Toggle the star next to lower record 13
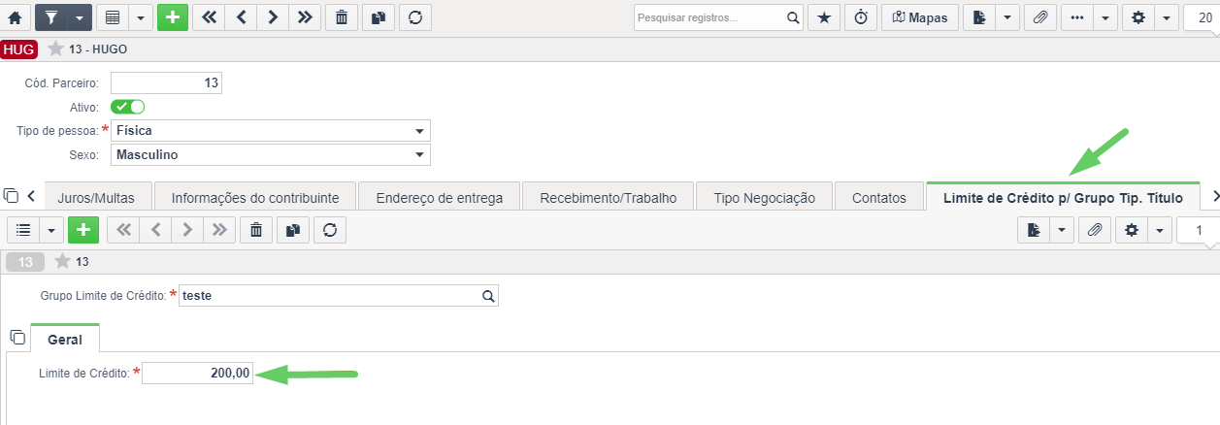 tap(62, 261)
